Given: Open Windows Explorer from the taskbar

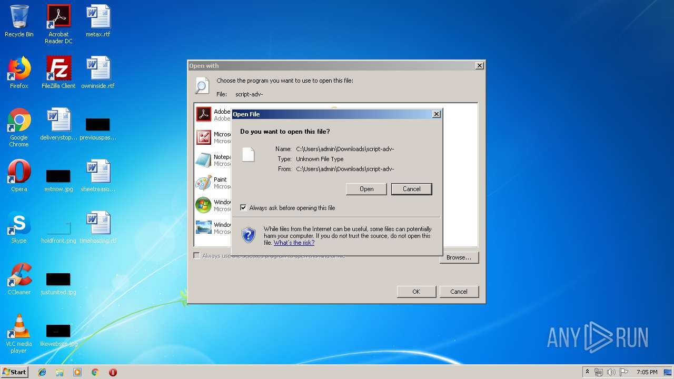Looking at the screenshot, I should click(x=60, y=372).
